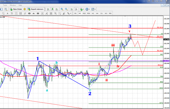This screenshot has height=109, width=170.
Task: Open the Help menu
Action: pos(20,5)
